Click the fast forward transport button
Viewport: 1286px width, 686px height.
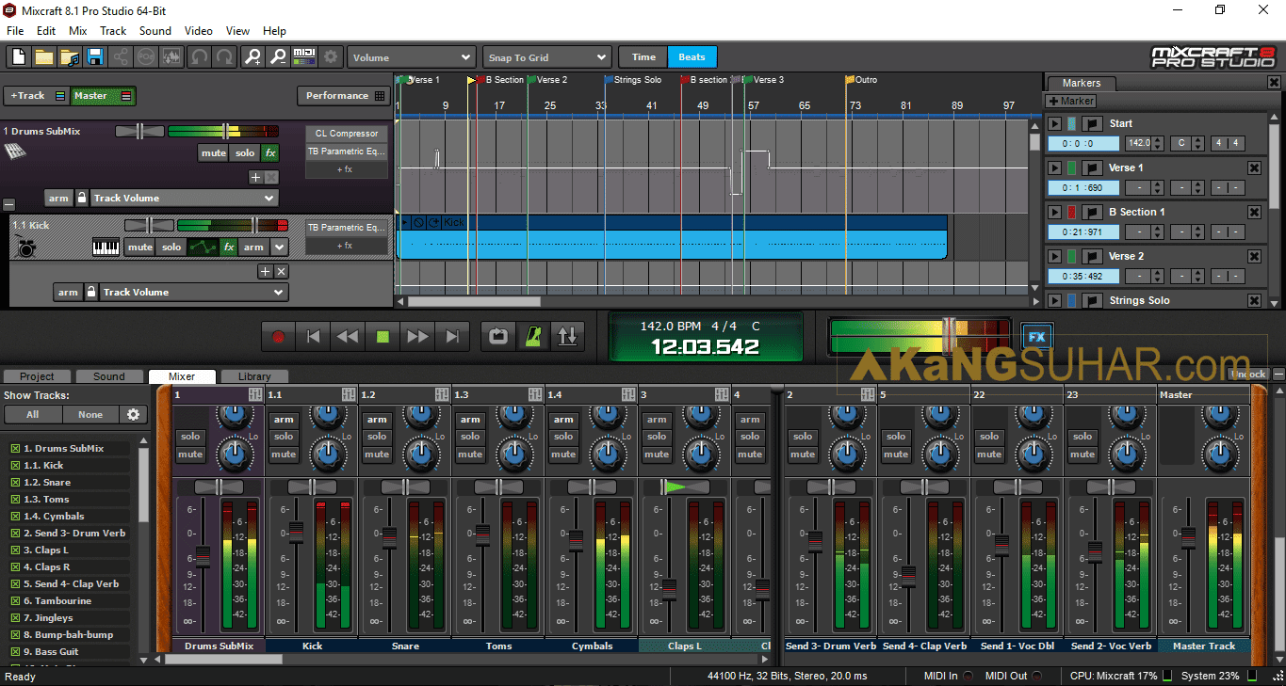coord(417,336)
